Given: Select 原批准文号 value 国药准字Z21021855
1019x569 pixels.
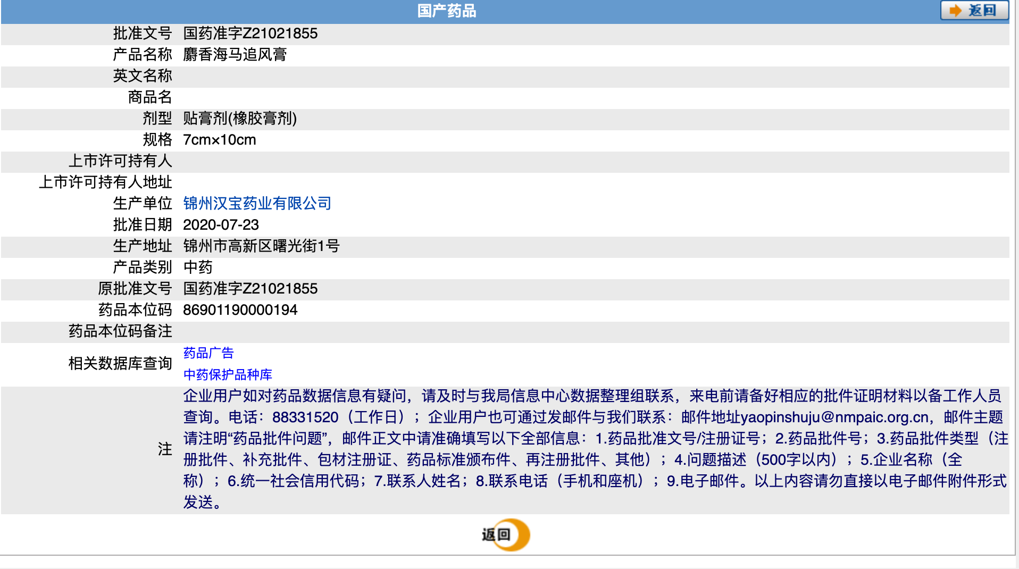Looking at the screenshot, I should click(x=250, y=289).
